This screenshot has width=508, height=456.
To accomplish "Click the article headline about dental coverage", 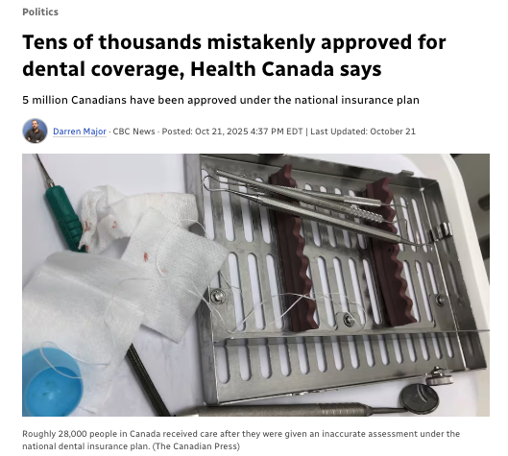I will point(234,56).
